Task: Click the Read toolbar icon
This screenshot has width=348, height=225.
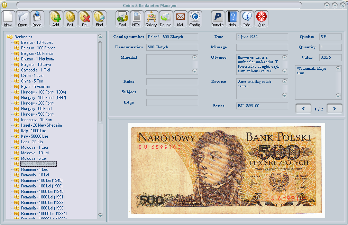Action: (37, 19)
